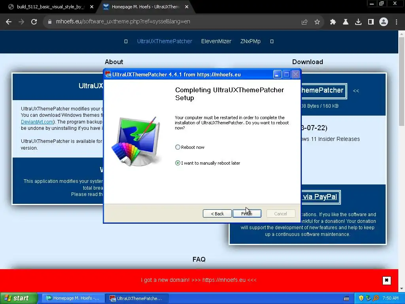
Task: Close the Homepage M. Hoefs tab
Action: pyautogui.click(x=187, y=7)
